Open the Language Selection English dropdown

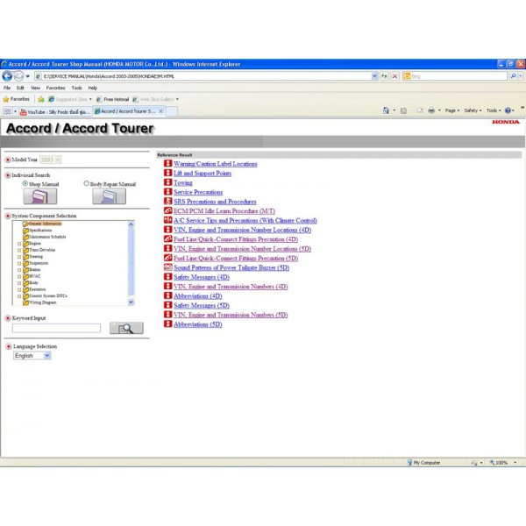(32, 356)
